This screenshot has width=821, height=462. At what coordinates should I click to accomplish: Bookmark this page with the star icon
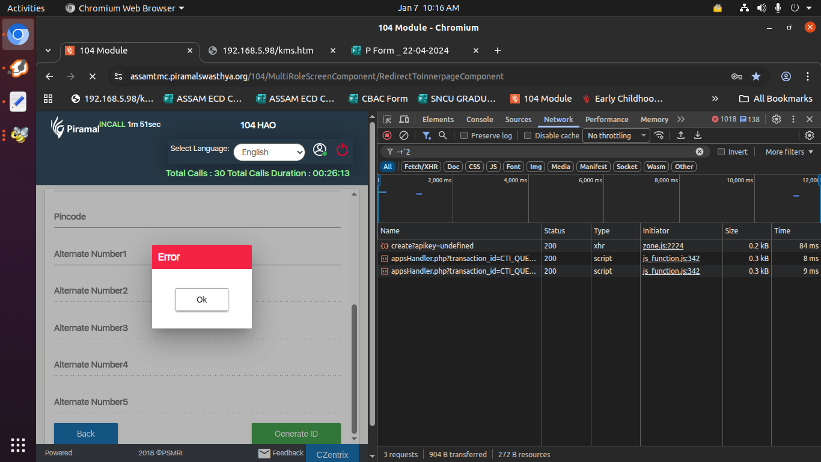[756, 76]
